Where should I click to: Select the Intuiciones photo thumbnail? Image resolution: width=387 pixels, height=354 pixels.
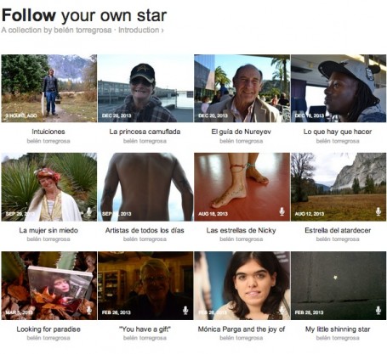pyautogui.click(x=49, y=88)
